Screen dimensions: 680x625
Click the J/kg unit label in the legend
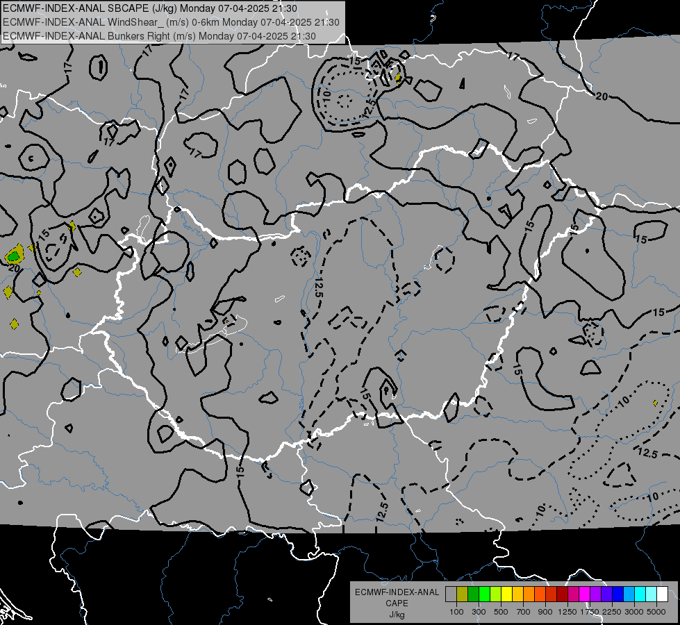(x=397, y=615)
